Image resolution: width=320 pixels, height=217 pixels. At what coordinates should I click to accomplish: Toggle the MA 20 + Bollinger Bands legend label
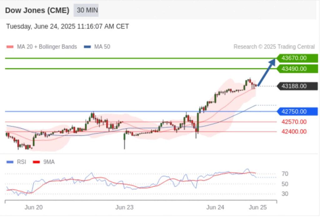pyautogui.click(x=47, y=47)
